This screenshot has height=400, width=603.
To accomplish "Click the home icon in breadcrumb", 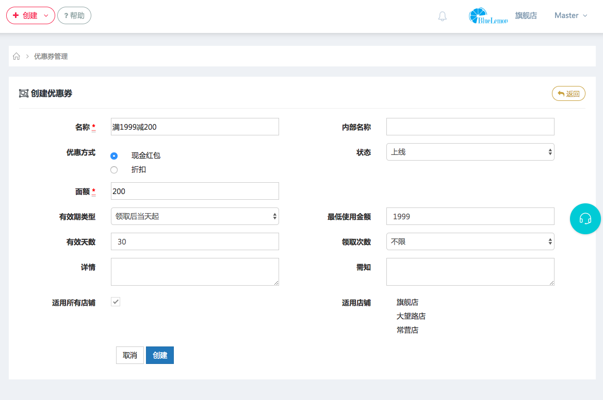I will [x=17, y=57].
